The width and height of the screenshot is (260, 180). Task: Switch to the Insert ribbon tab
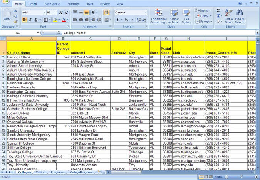pyautogui.click(x=33, y=4)
